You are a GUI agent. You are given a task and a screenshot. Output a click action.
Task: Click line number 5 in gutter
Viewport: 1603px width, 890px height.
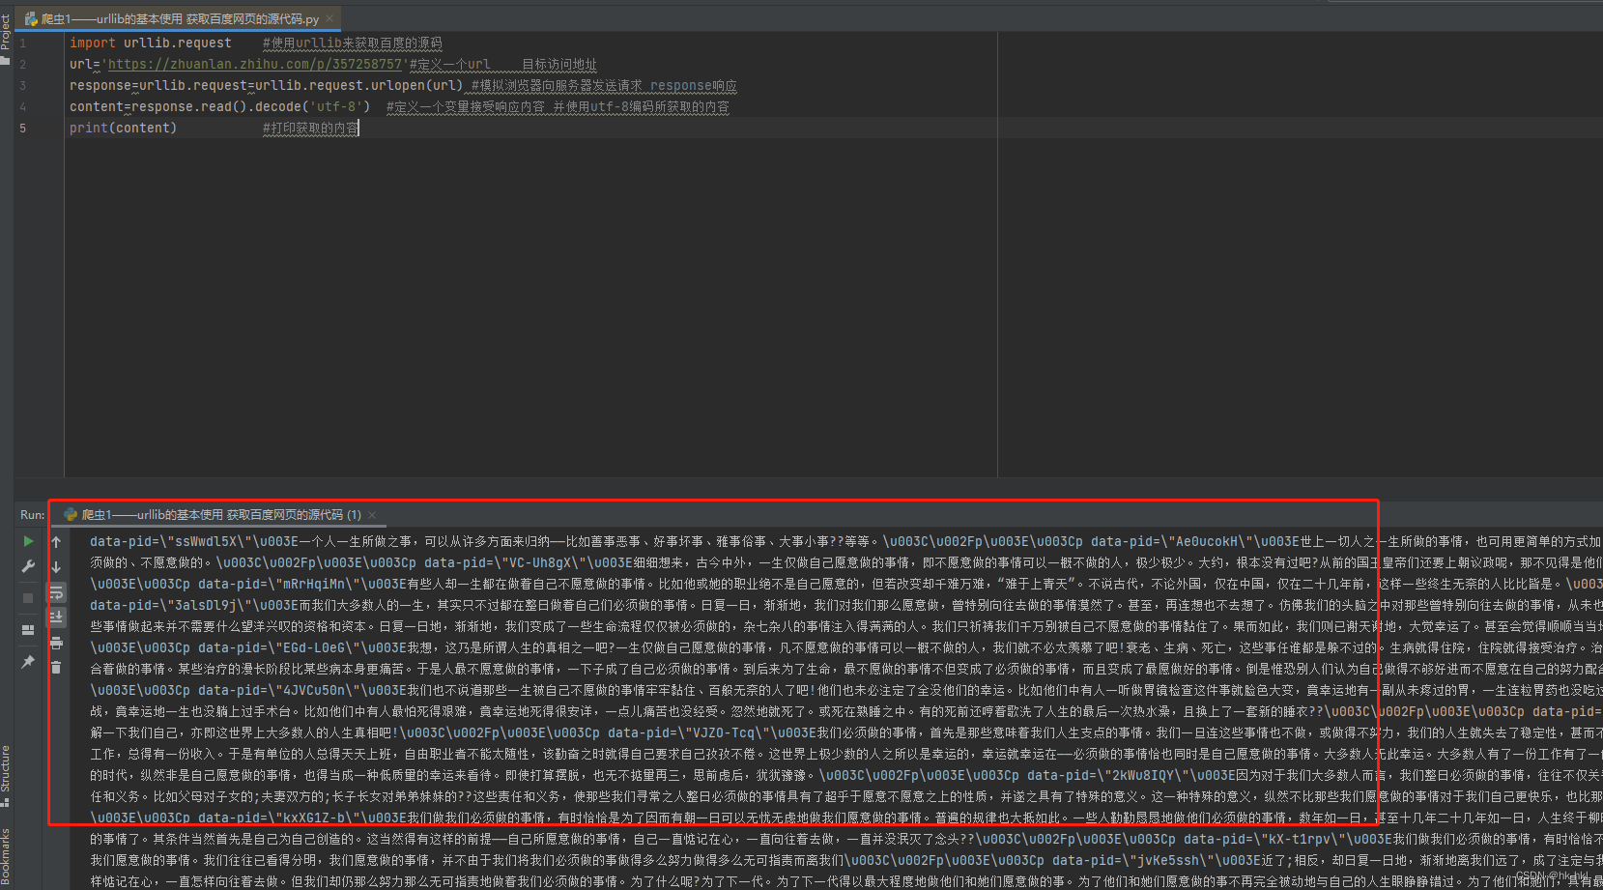tap(23, 129)
